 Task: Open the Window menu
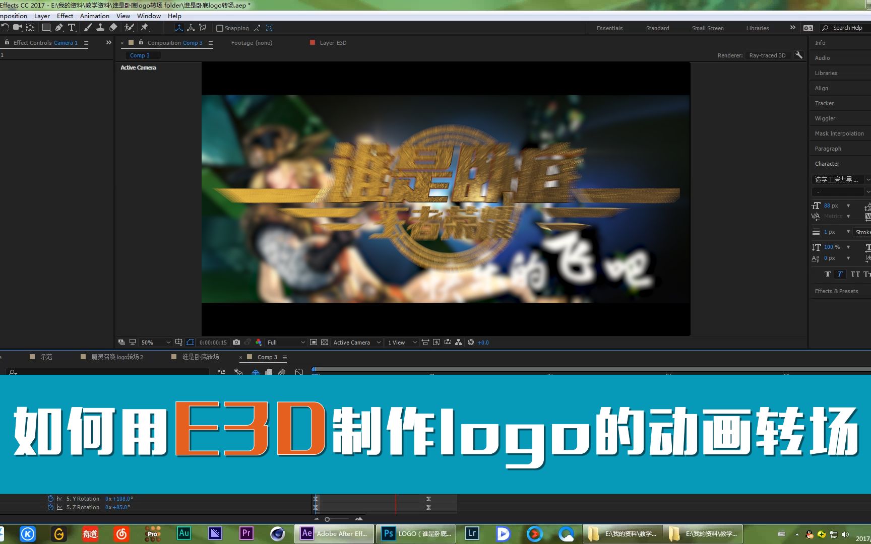pyautogui.click(x=149, y=16)
